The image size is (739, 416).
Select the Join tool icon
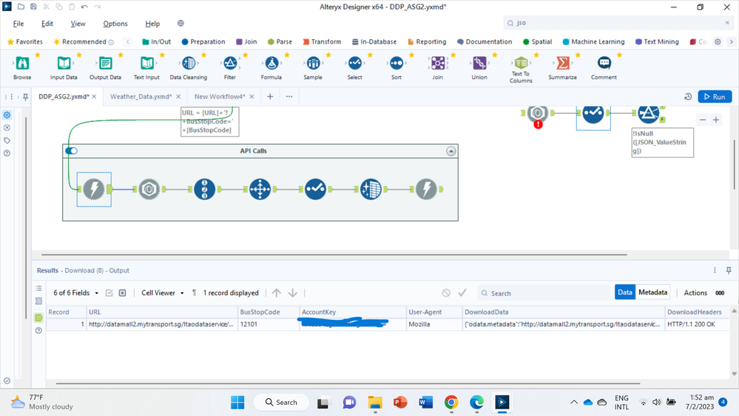pyautogui.click(x=437, y=63)
